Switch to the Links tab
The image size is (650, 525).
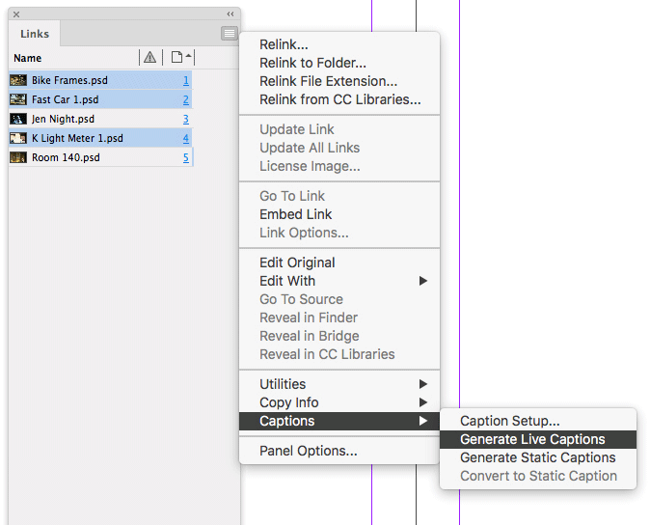click(35, 34)
